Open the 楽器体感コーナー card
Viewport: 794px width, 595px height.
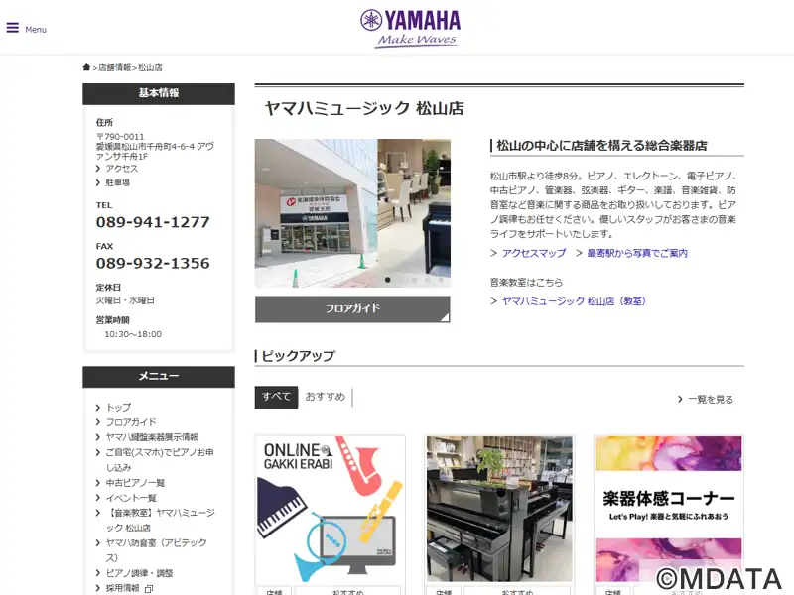[x=669, y=509]
